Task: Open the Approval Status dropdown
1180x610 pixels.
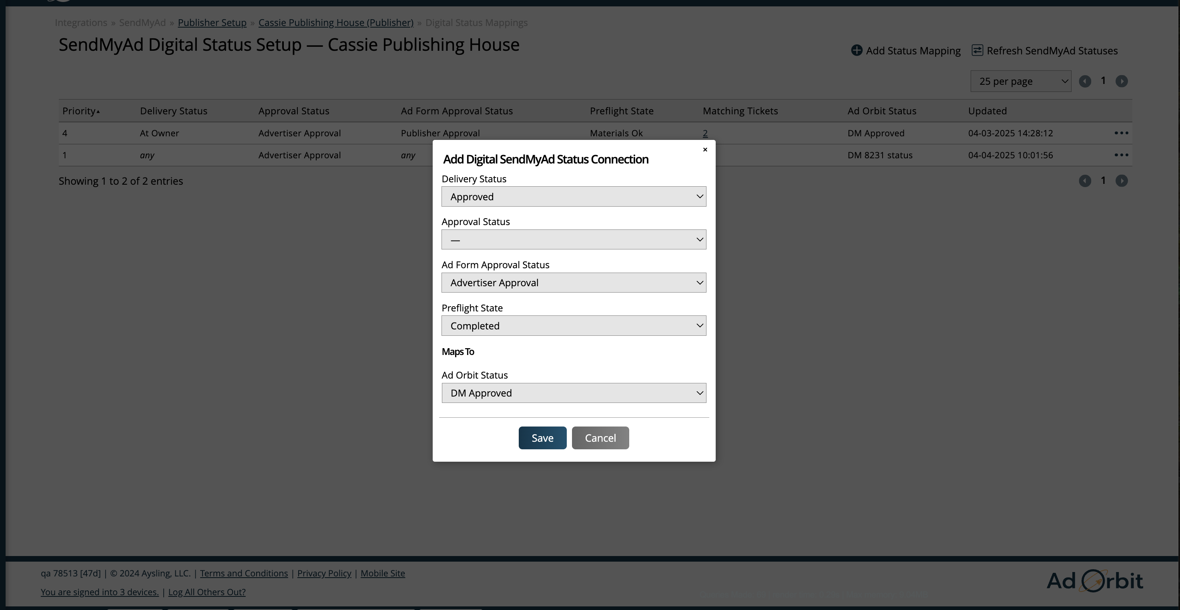Action: point(574,240)
